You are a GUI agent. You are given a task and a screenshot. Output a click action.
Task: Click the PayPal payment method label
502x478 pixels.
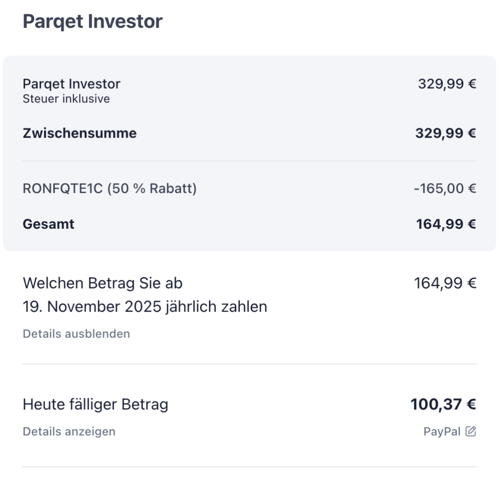[x=442, y=431]
